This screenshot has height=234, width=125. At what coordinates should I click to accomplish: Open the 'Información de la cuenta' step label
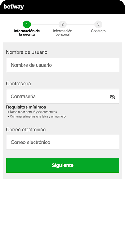coord(27,33)
